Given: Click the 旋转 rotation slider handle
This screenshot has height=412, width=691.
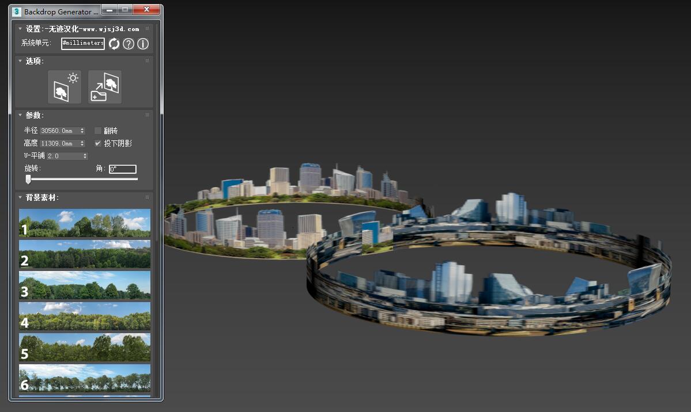Looking at the screenshot, I should point(28,180).
